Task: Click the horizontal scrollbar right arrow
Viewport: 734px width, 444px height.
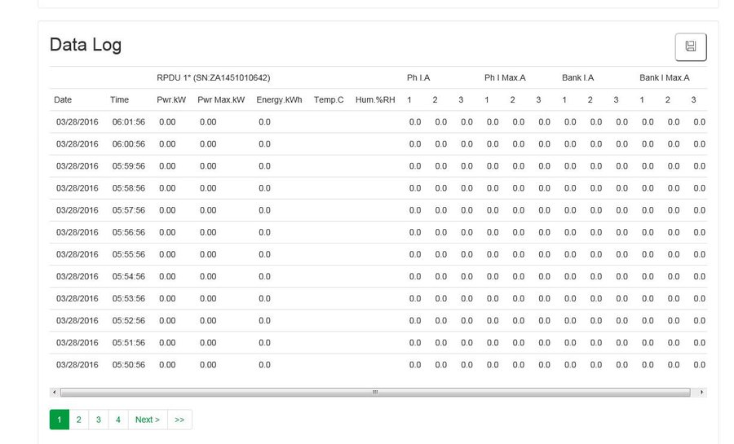Action: click(702, 392)
